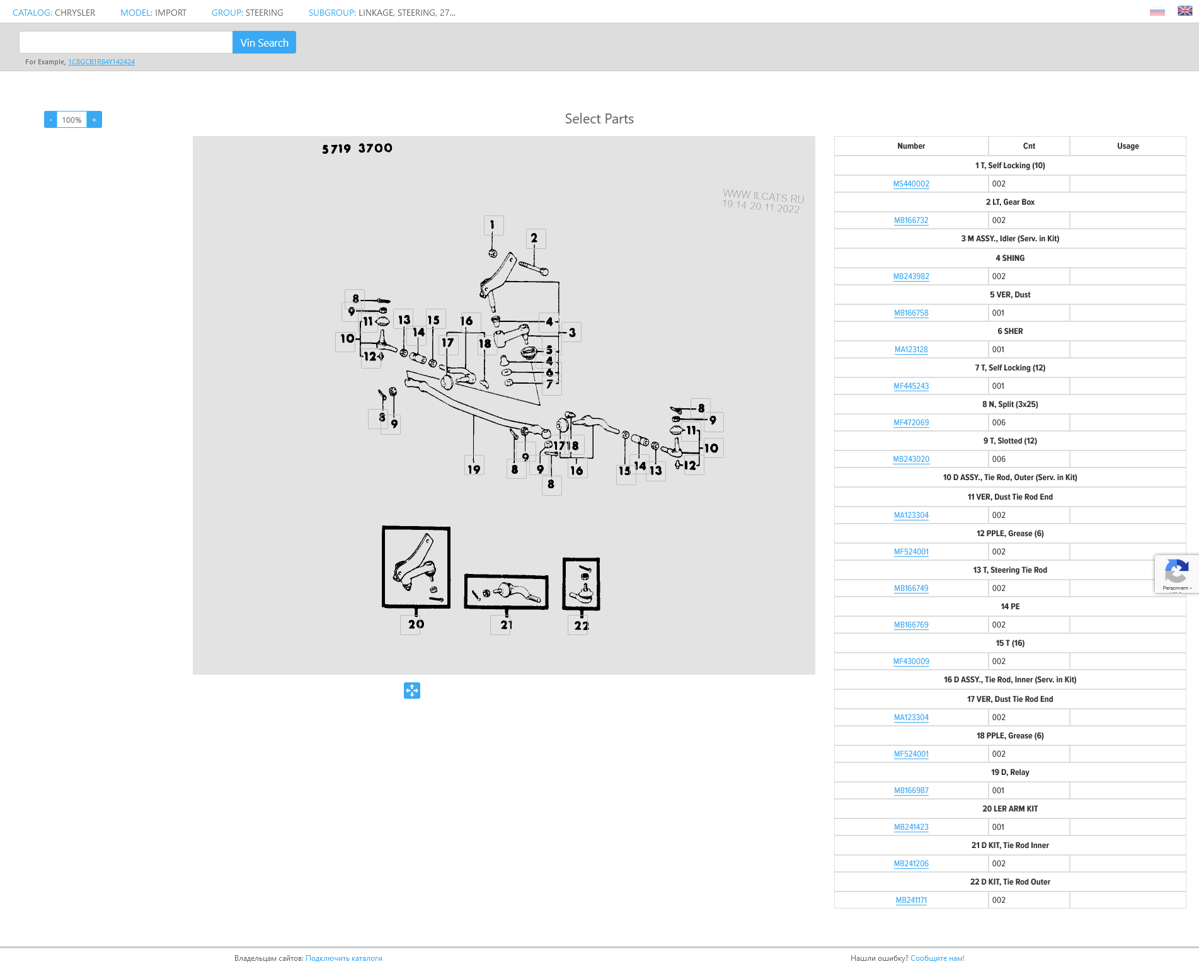Image resolution: width=1199 pixels, height=969 pixels.
Task: Focus the VIN search input field
Action: (126, 43)
